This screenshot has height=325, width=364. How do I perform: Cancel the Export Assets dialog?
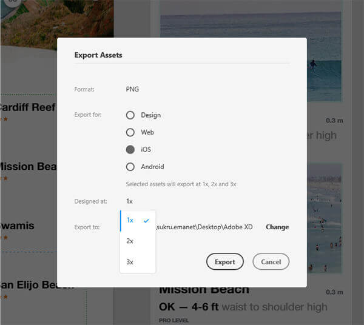click(x=271, y=262)
